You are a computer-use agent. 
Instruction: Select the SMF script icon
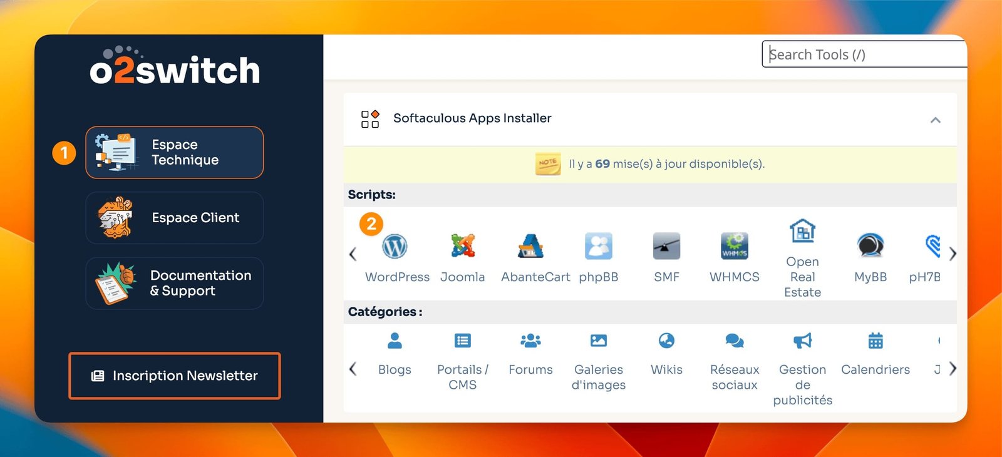point(666,246)
